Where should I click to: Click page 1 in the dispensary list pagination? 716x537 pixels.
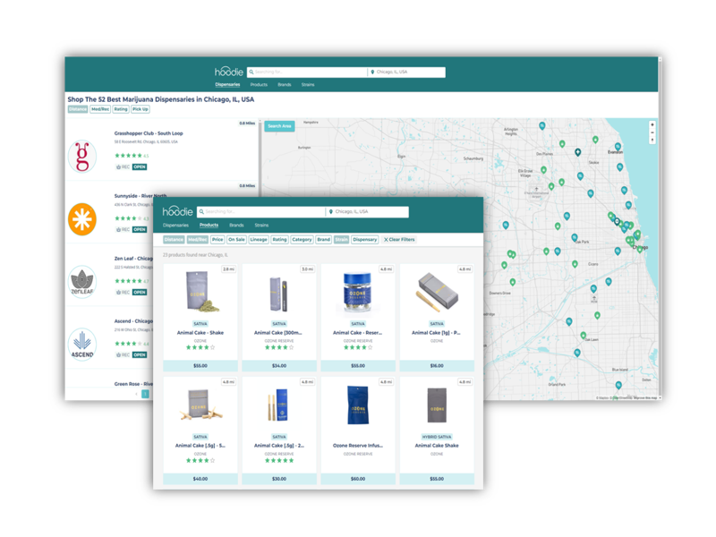pos(145,394)
